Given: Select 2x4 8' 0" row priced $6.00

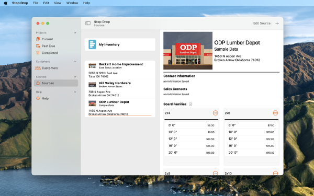Looking at the screenshot, I should pyautogui.click(x=191, y=125).
